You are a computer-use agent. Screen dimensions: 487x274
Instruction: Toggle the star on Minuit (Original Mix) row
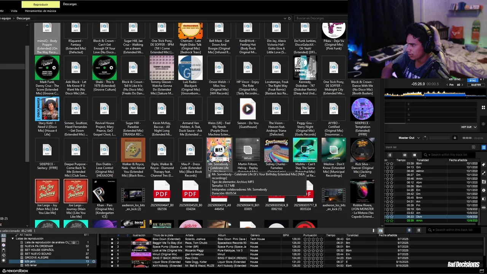(x=112, y=254)
